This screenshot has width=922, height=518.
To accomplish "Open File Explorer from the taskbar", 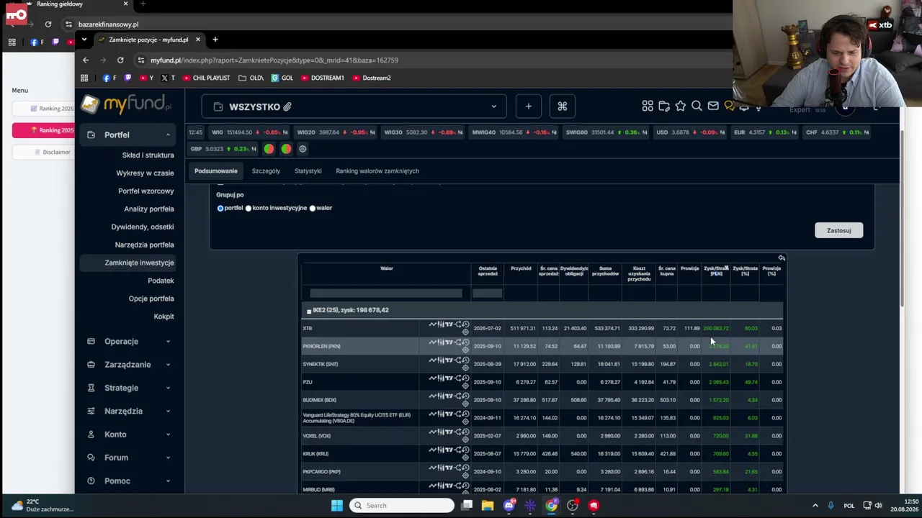I will 488,505.
